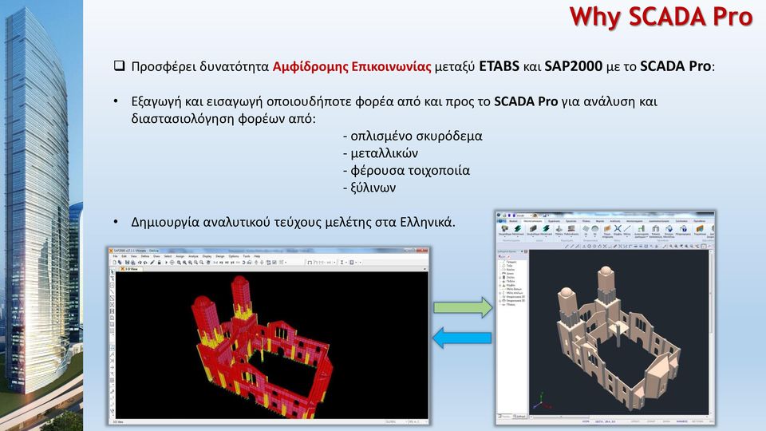Click Πληροφορίες info icon in SCADA ribbon

click(684, 228)
